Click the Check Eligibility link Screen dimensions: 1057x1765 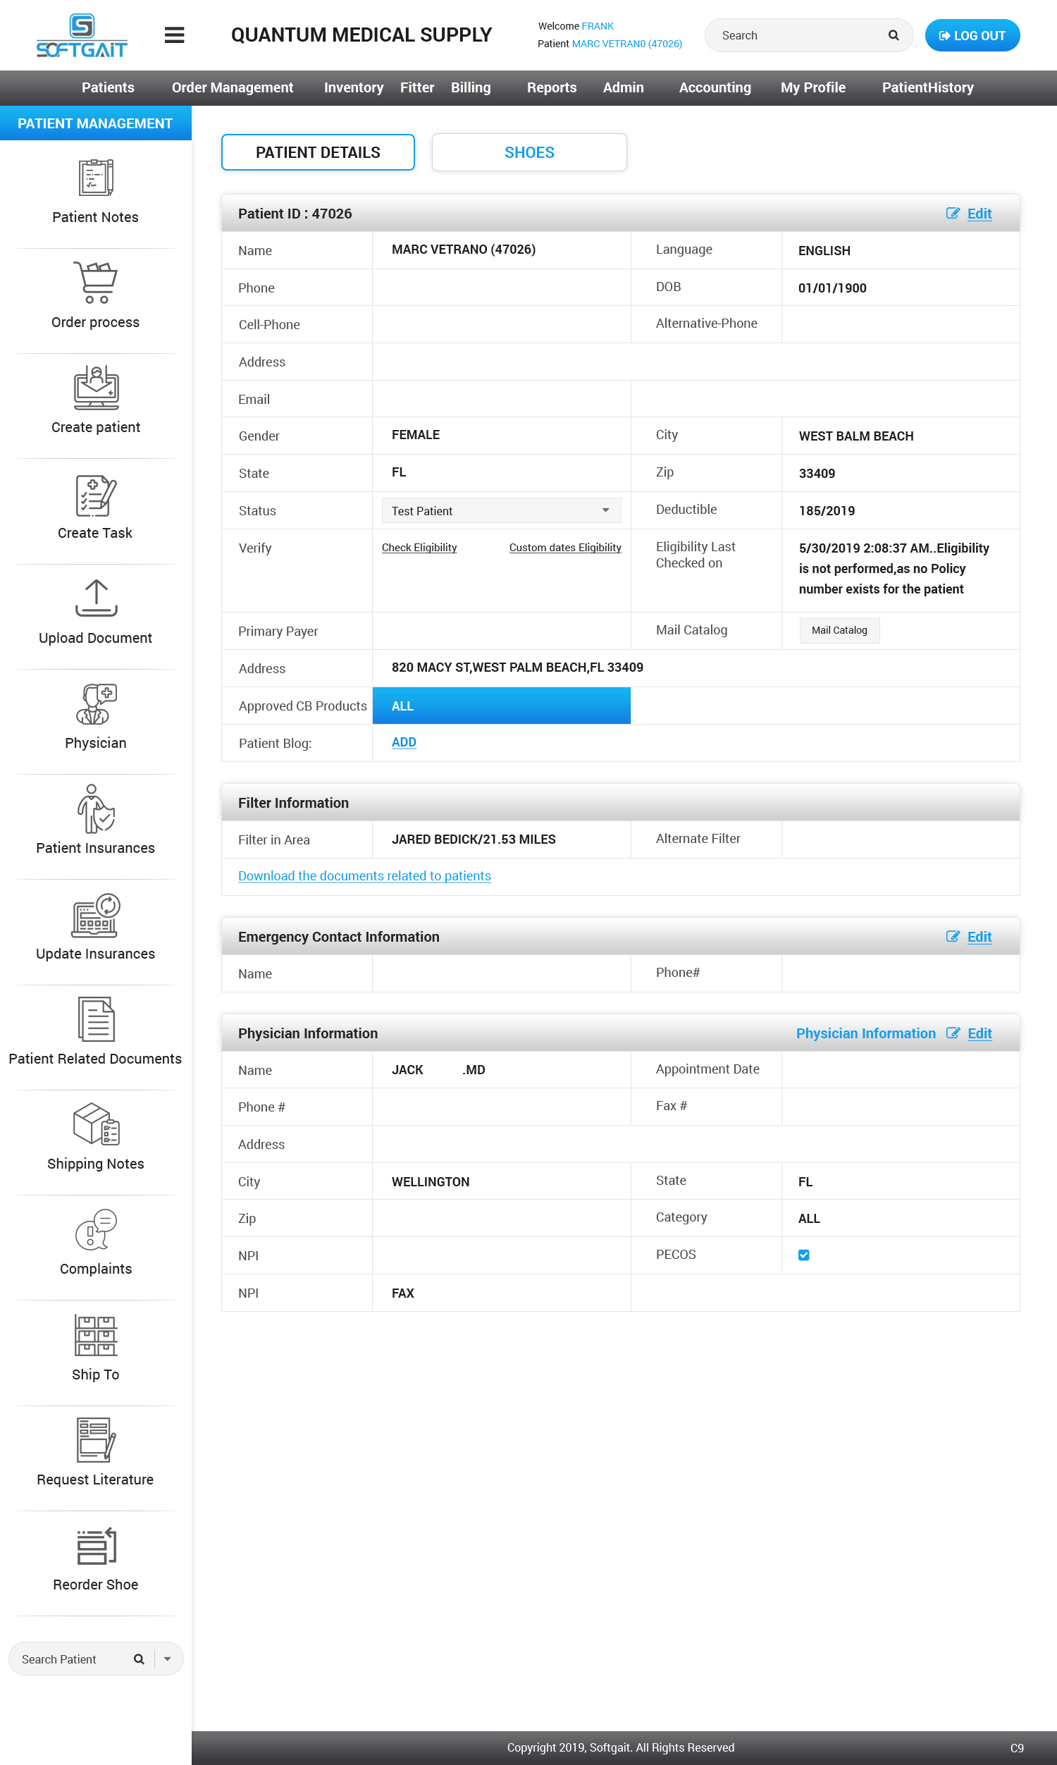419,548
